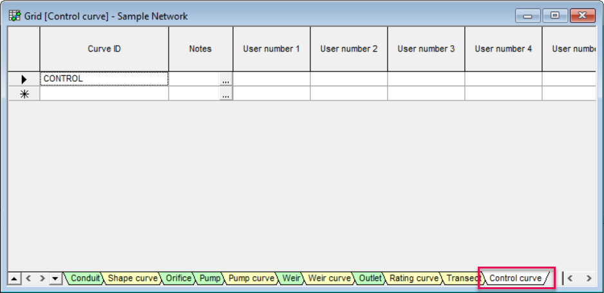
Task: Click the User number 3 column header
Action: click(426, 49)
